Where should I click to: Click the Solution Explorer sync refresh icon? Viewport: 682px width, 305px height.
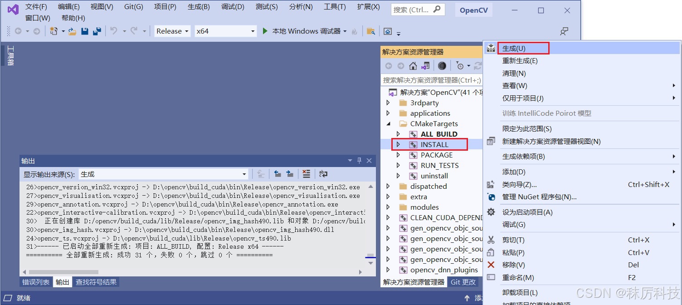point(477,66)
